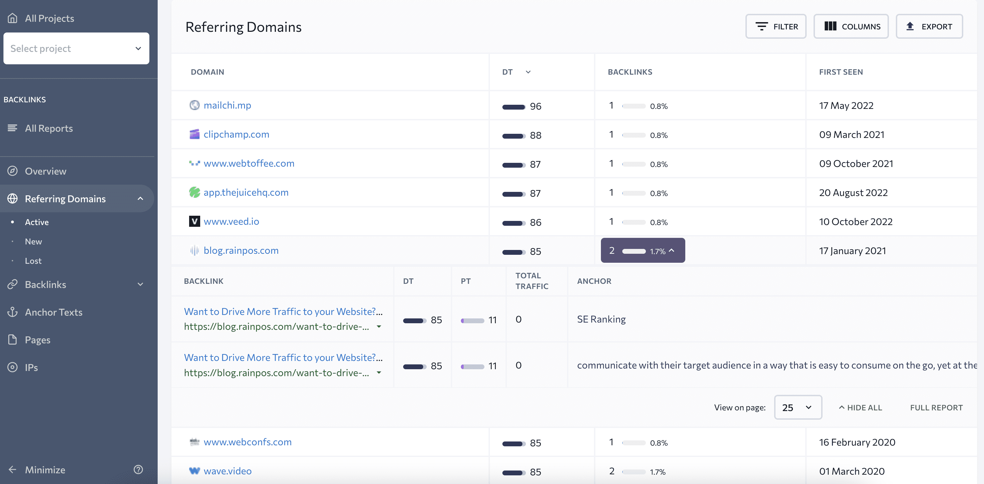This screenshot has height=484, width=984.
Task: Click the Minimize sidebar label
Action: (45, 469)
